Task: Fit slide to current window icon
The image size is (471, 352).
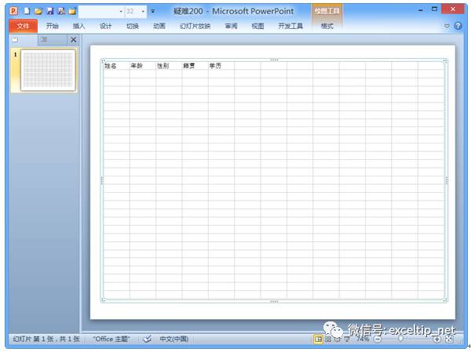Action: coord(449,339)
